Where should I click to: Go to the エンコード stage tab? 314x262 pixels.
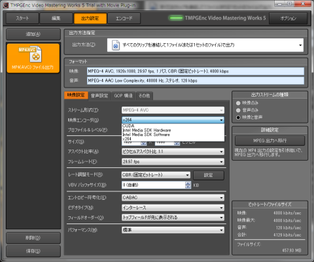coord(124,18)
